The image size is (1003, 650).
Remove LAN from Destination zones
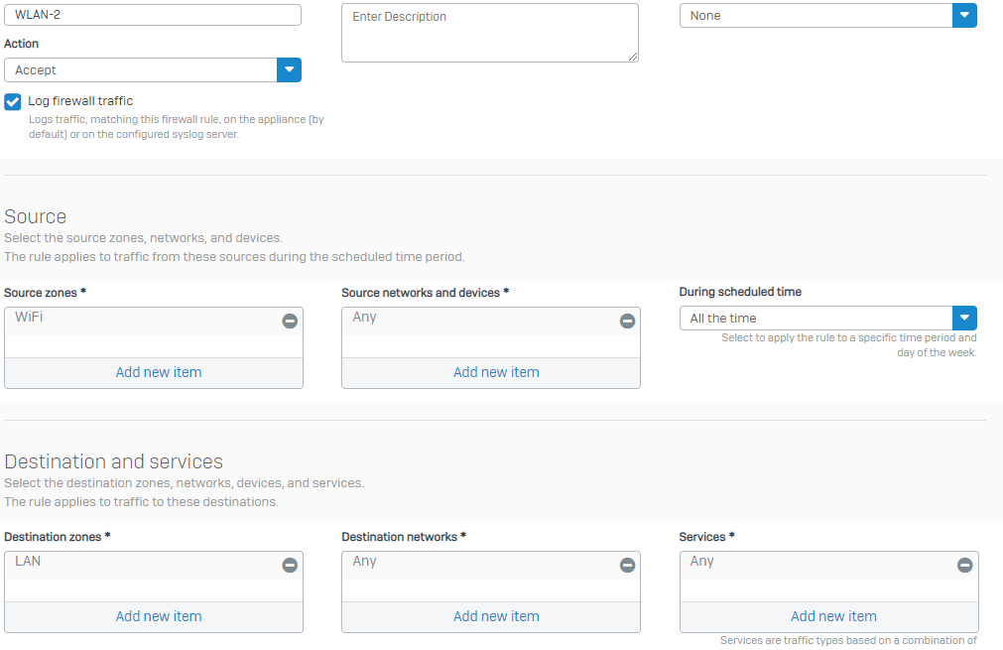(290, 565)
